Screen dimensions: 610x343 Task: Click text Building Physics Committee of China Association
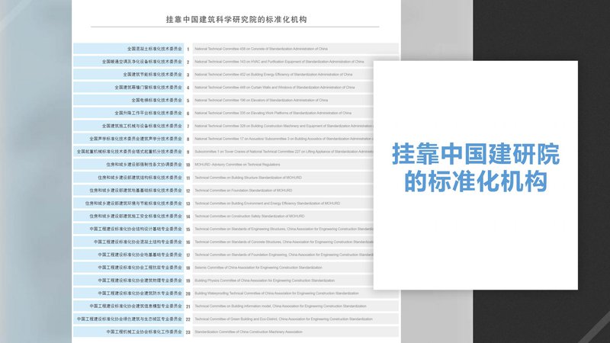265,280
